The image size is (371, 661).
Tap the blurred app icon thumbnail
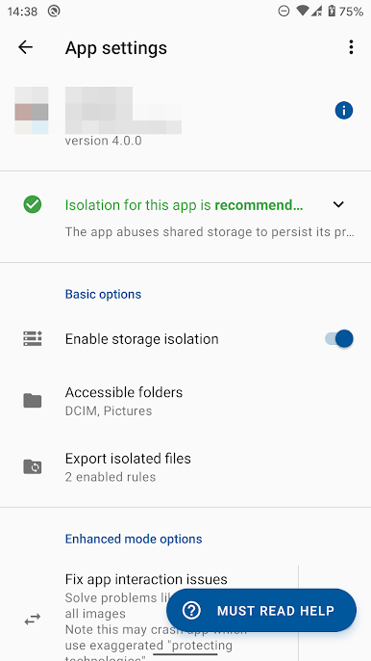tap(32, 111)
